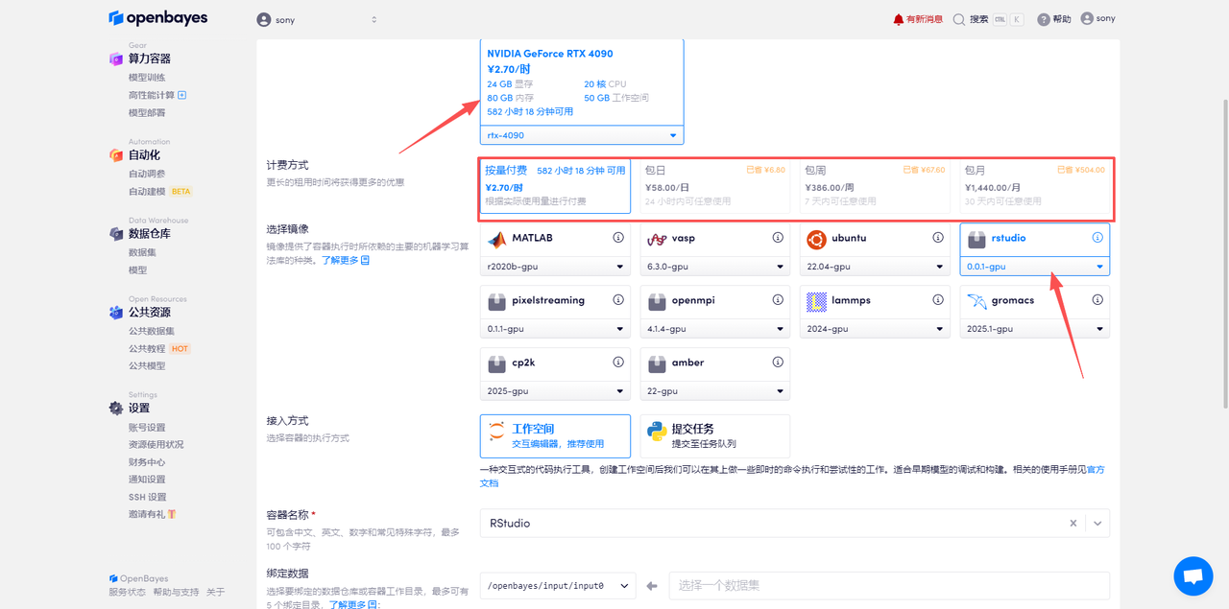This screenshot has height=609, width=1229.
Task: Open the new messages bell icon
Action: [899, 19]
